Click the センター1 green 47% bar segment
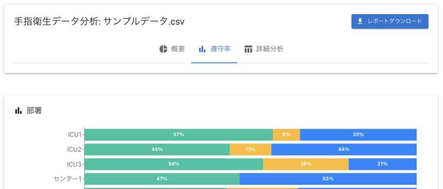This screenshot has width=443, height=189. click(x=162, y=179)
